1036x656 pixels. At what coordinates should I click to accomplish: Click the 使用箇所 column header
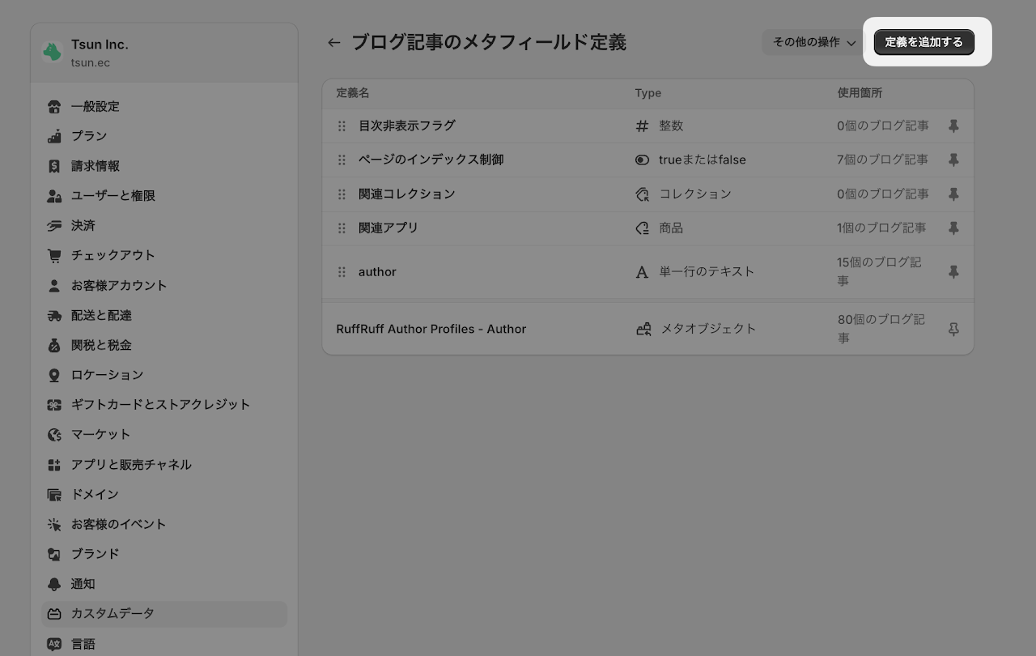click(x=860, y=93)
